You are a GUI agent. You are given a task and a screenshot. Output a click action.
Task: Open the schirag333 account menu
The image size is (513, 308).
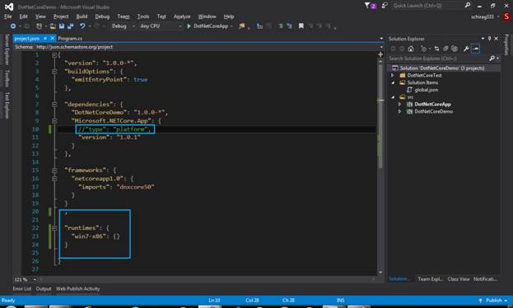[484, 16]
